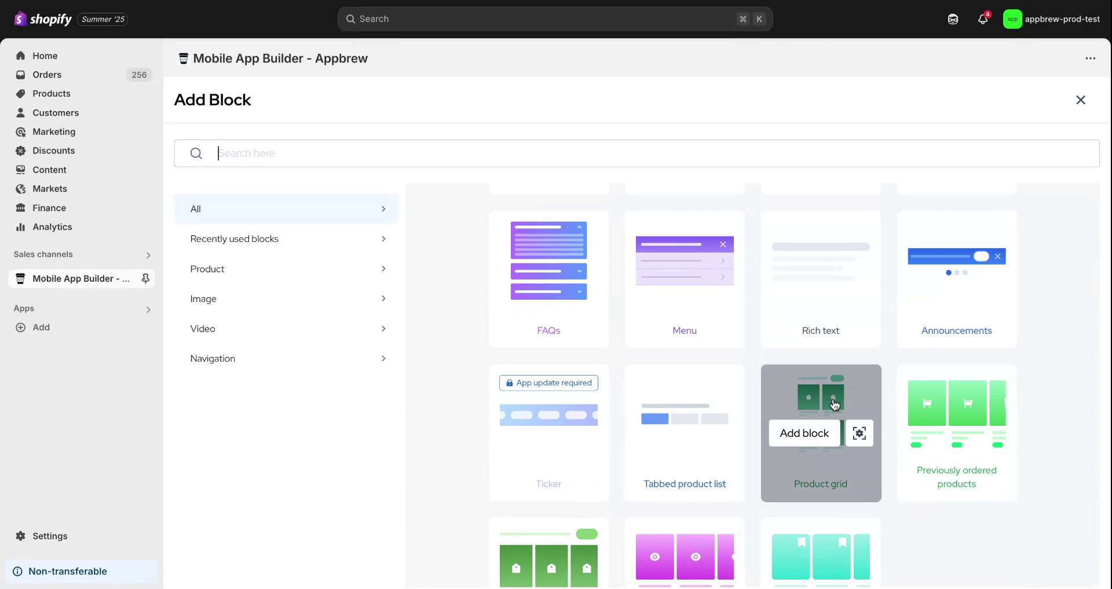The width and height of the screenshot is (1112, 589).
Task: Select the Image block category
Action: pos(286,299)
